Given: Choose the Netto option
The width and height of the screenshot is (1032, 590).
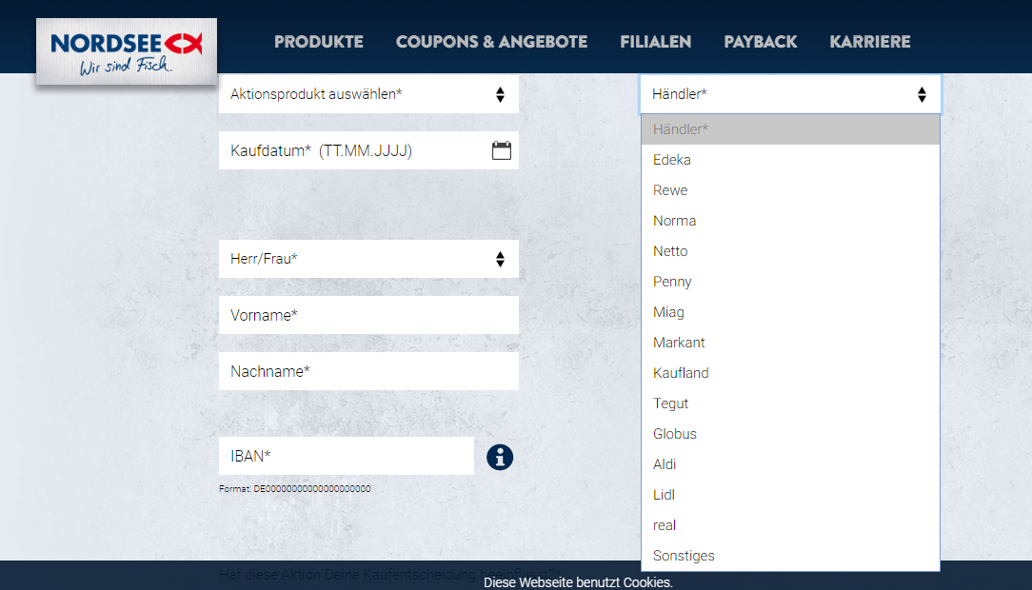Looking at the screenshot, I should click(x=790, y=251).
